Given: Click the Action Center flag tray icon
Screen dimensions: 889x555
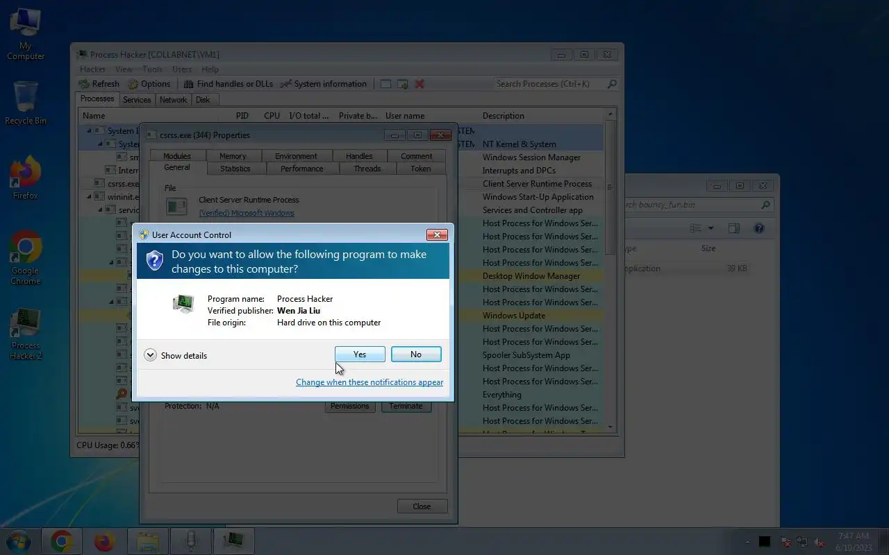Looking at the screenshot, I should pos(786,542).
